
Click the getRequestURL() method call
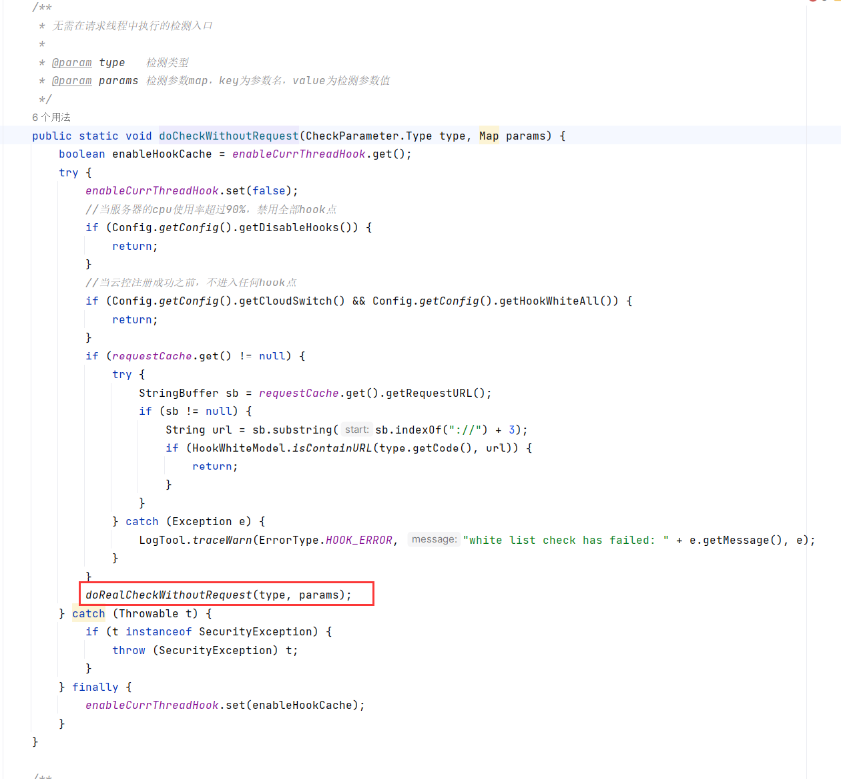coord(435,393)
